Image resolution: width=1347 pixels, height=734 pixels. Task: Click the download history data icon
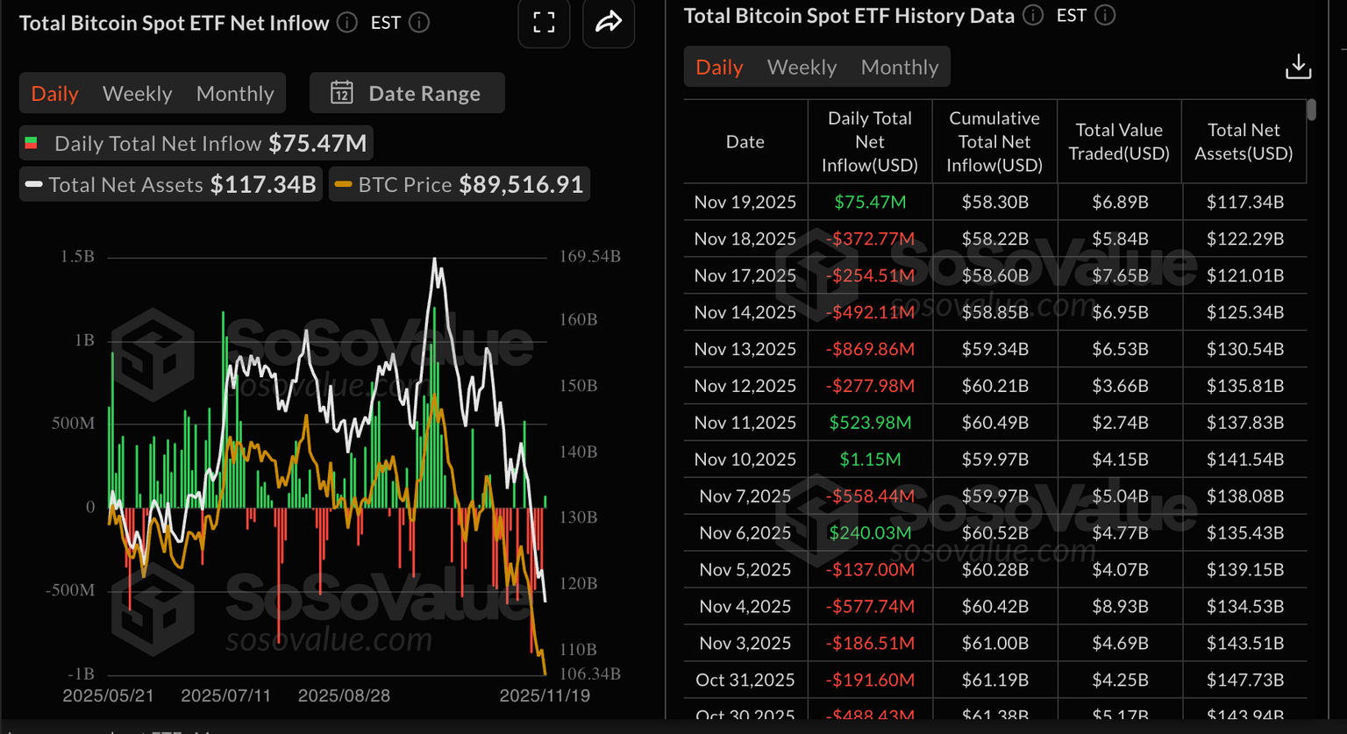click(x=1298, y=67)
